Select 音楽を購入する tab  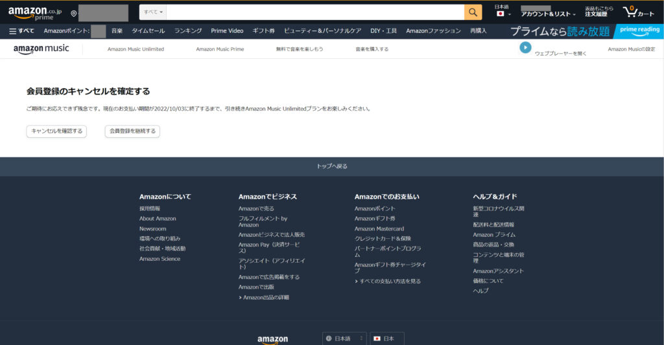click(372, 49)
